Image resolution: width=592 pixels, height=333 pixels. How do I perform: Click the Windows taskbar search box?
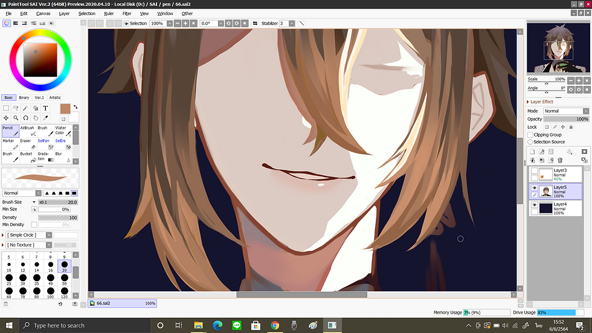pos(85,326)
